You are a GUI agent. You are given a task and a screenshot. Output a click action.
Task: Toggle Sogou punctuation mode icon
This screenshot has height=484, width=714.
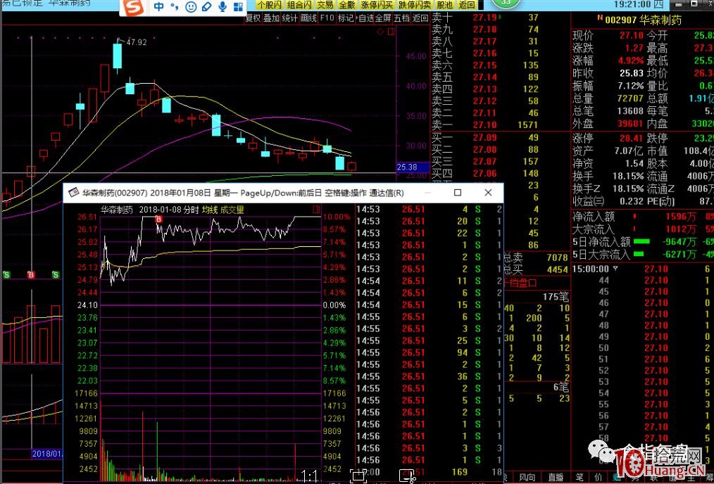pyautogui.click(x=175, y=7)
